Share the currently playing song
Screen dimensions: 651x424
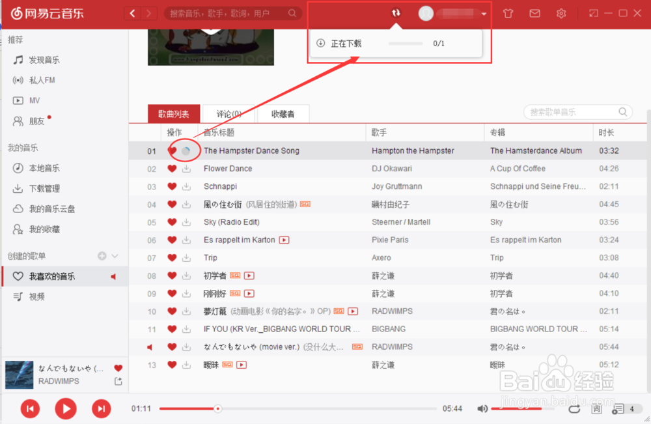click(118, 381)
